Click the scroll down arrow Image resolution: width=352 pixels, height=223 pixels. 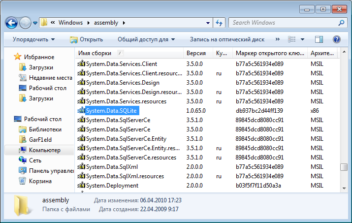click(344, 189)
